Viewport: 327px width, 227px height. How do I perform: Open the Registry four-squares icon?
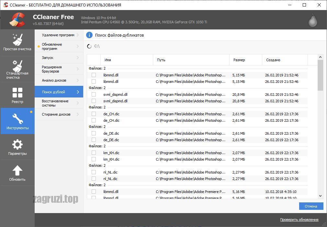point(17,92)
